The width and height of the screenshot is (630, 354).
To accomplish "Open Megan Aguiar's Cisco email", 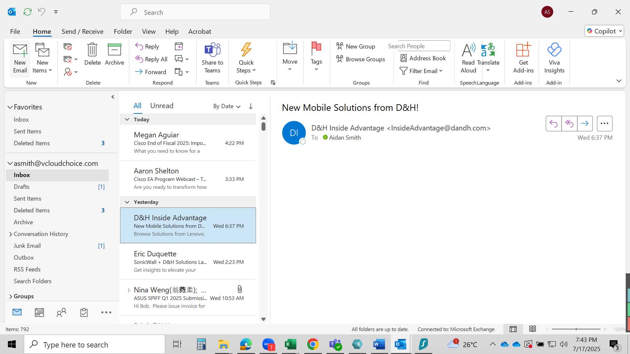I will pos(188,143).
